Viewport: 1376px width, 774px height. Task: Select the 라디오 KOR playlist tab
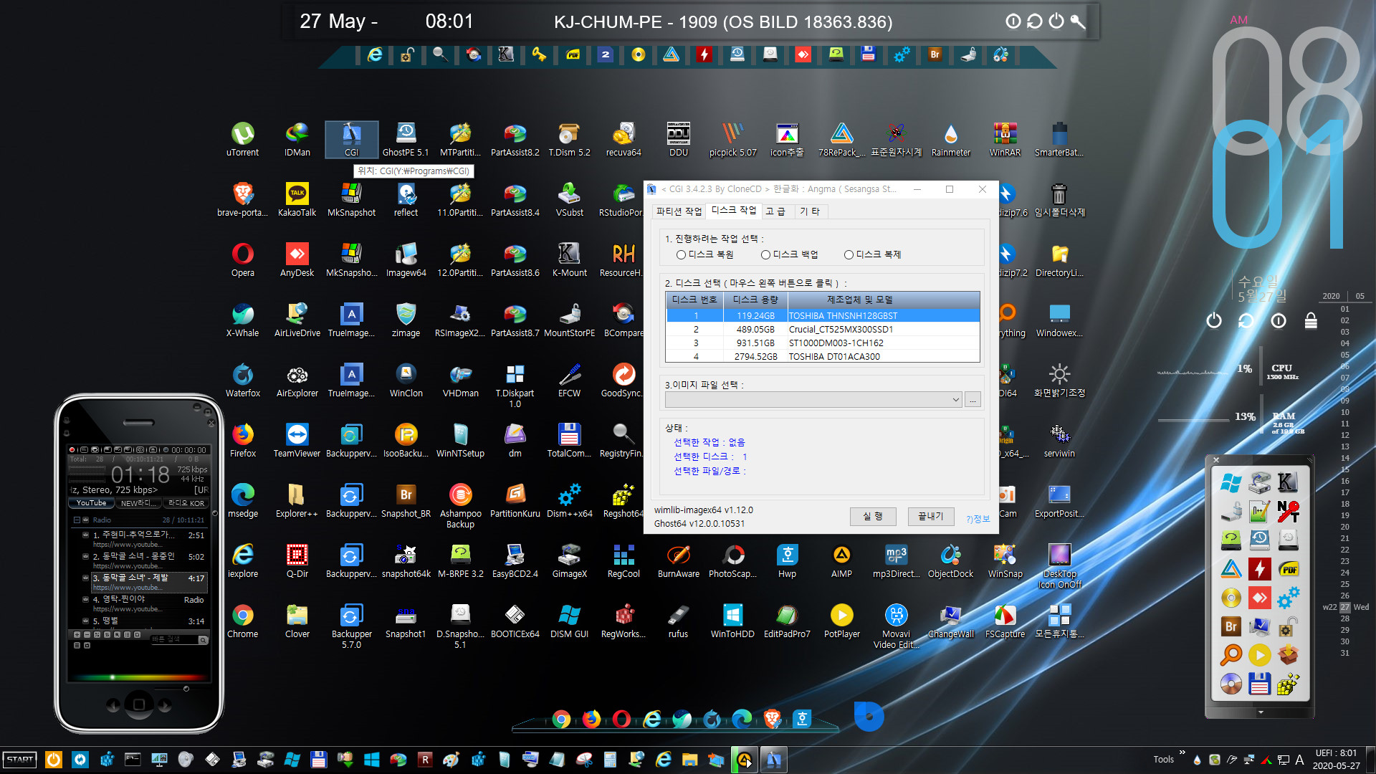tap(186, 503)
